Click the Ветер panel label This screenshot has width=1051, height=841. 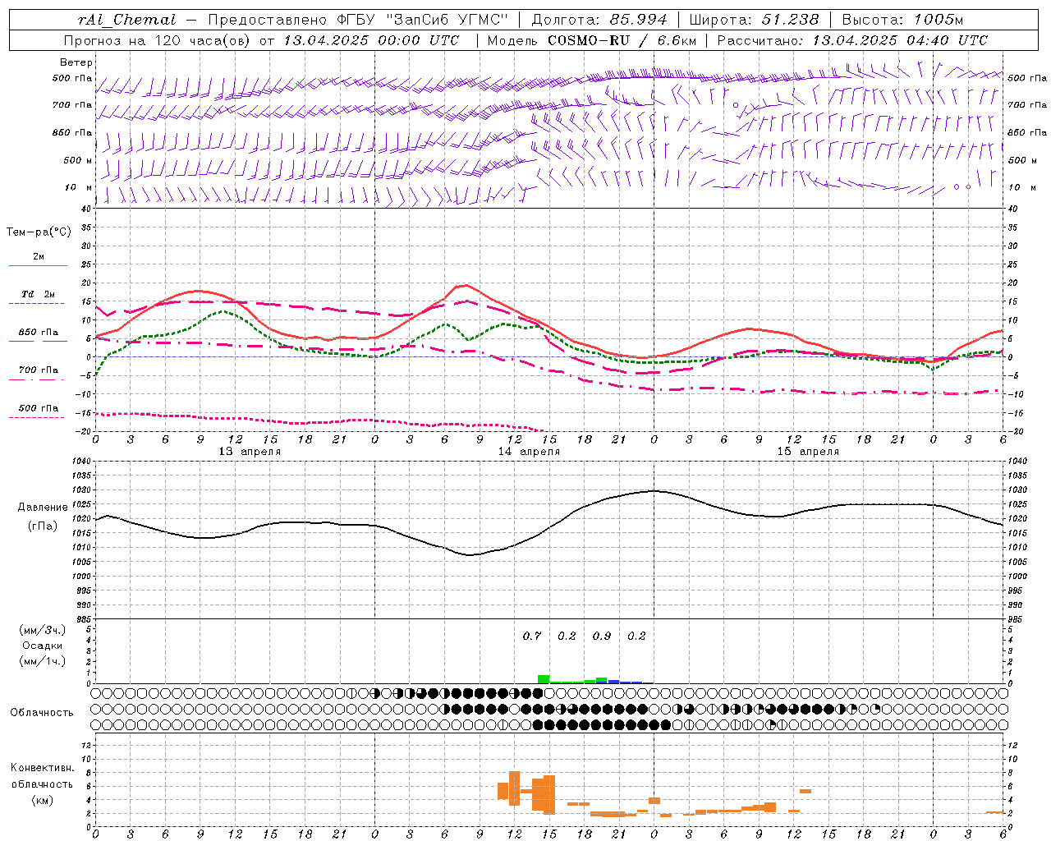coord(76,62)
